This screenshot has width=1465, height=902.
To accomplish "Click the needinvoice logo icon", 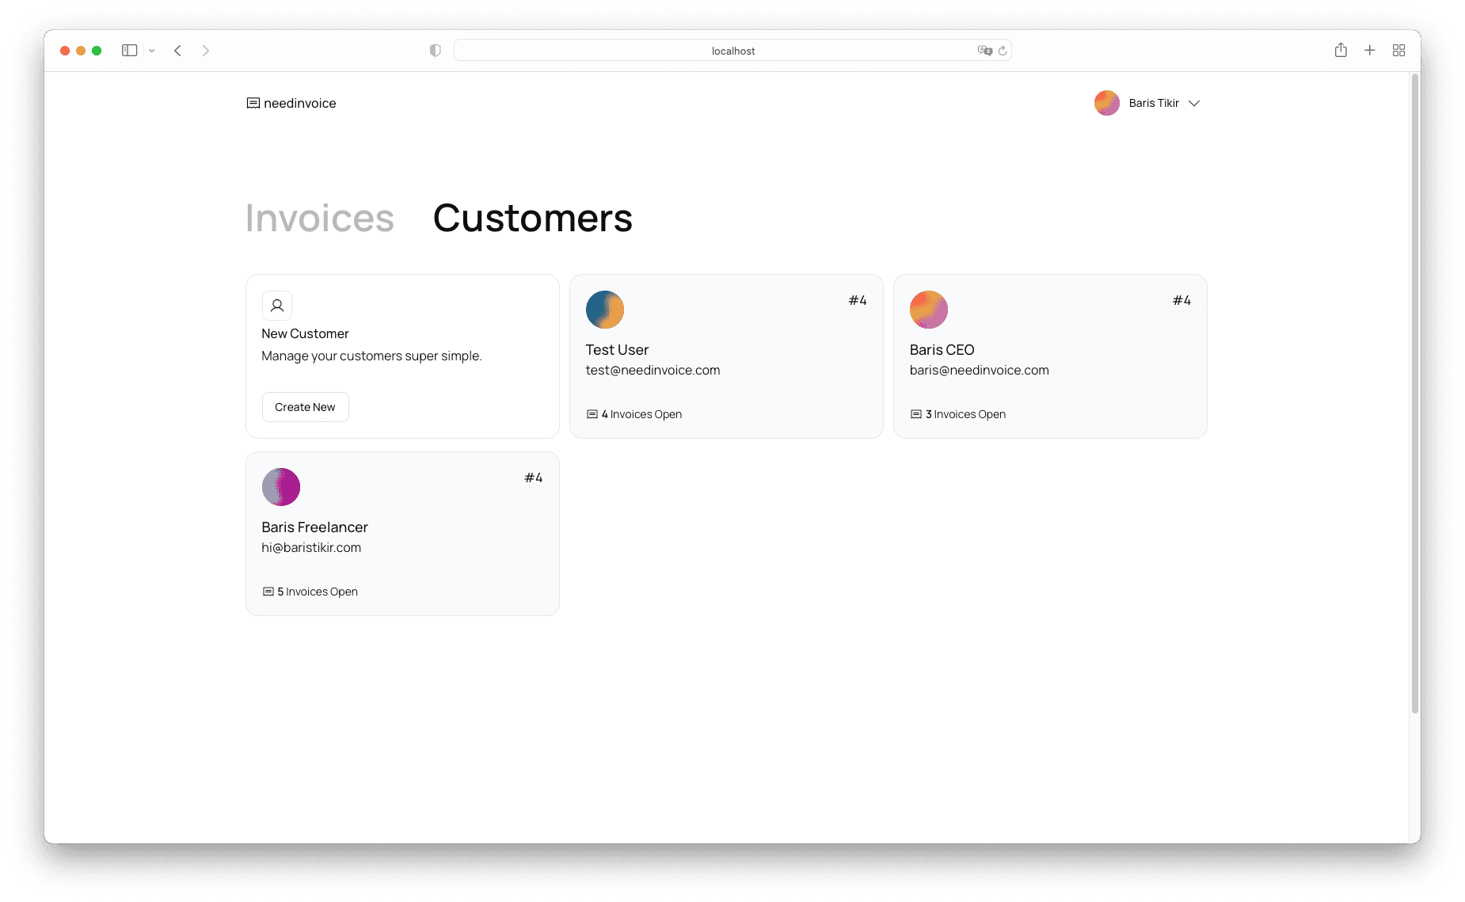I will coord(253,103).
